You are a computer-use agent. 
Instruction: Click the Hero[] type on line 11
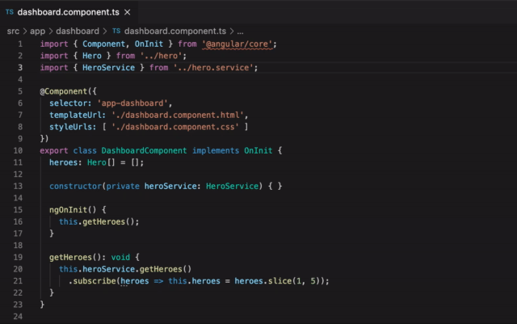(101, 162)
